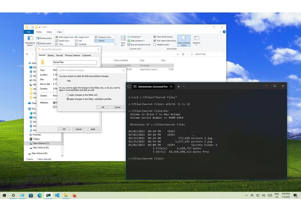Viewport: 301px width, 211px height.
Task: Open the Customize tab in Properties
Action: point(87,55)
